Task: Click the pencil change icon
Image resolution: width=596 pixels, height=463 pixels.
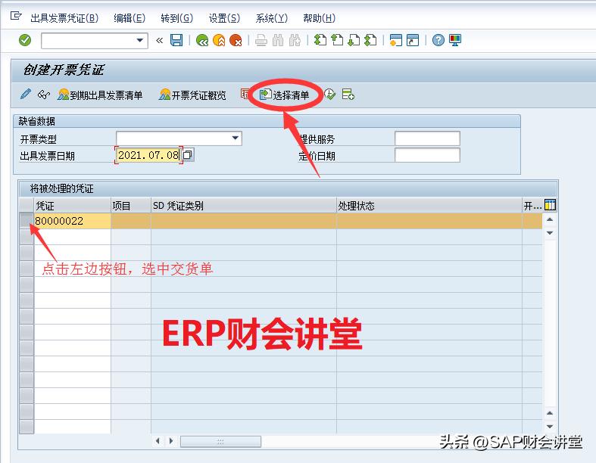Action: (x=26, y=95)
